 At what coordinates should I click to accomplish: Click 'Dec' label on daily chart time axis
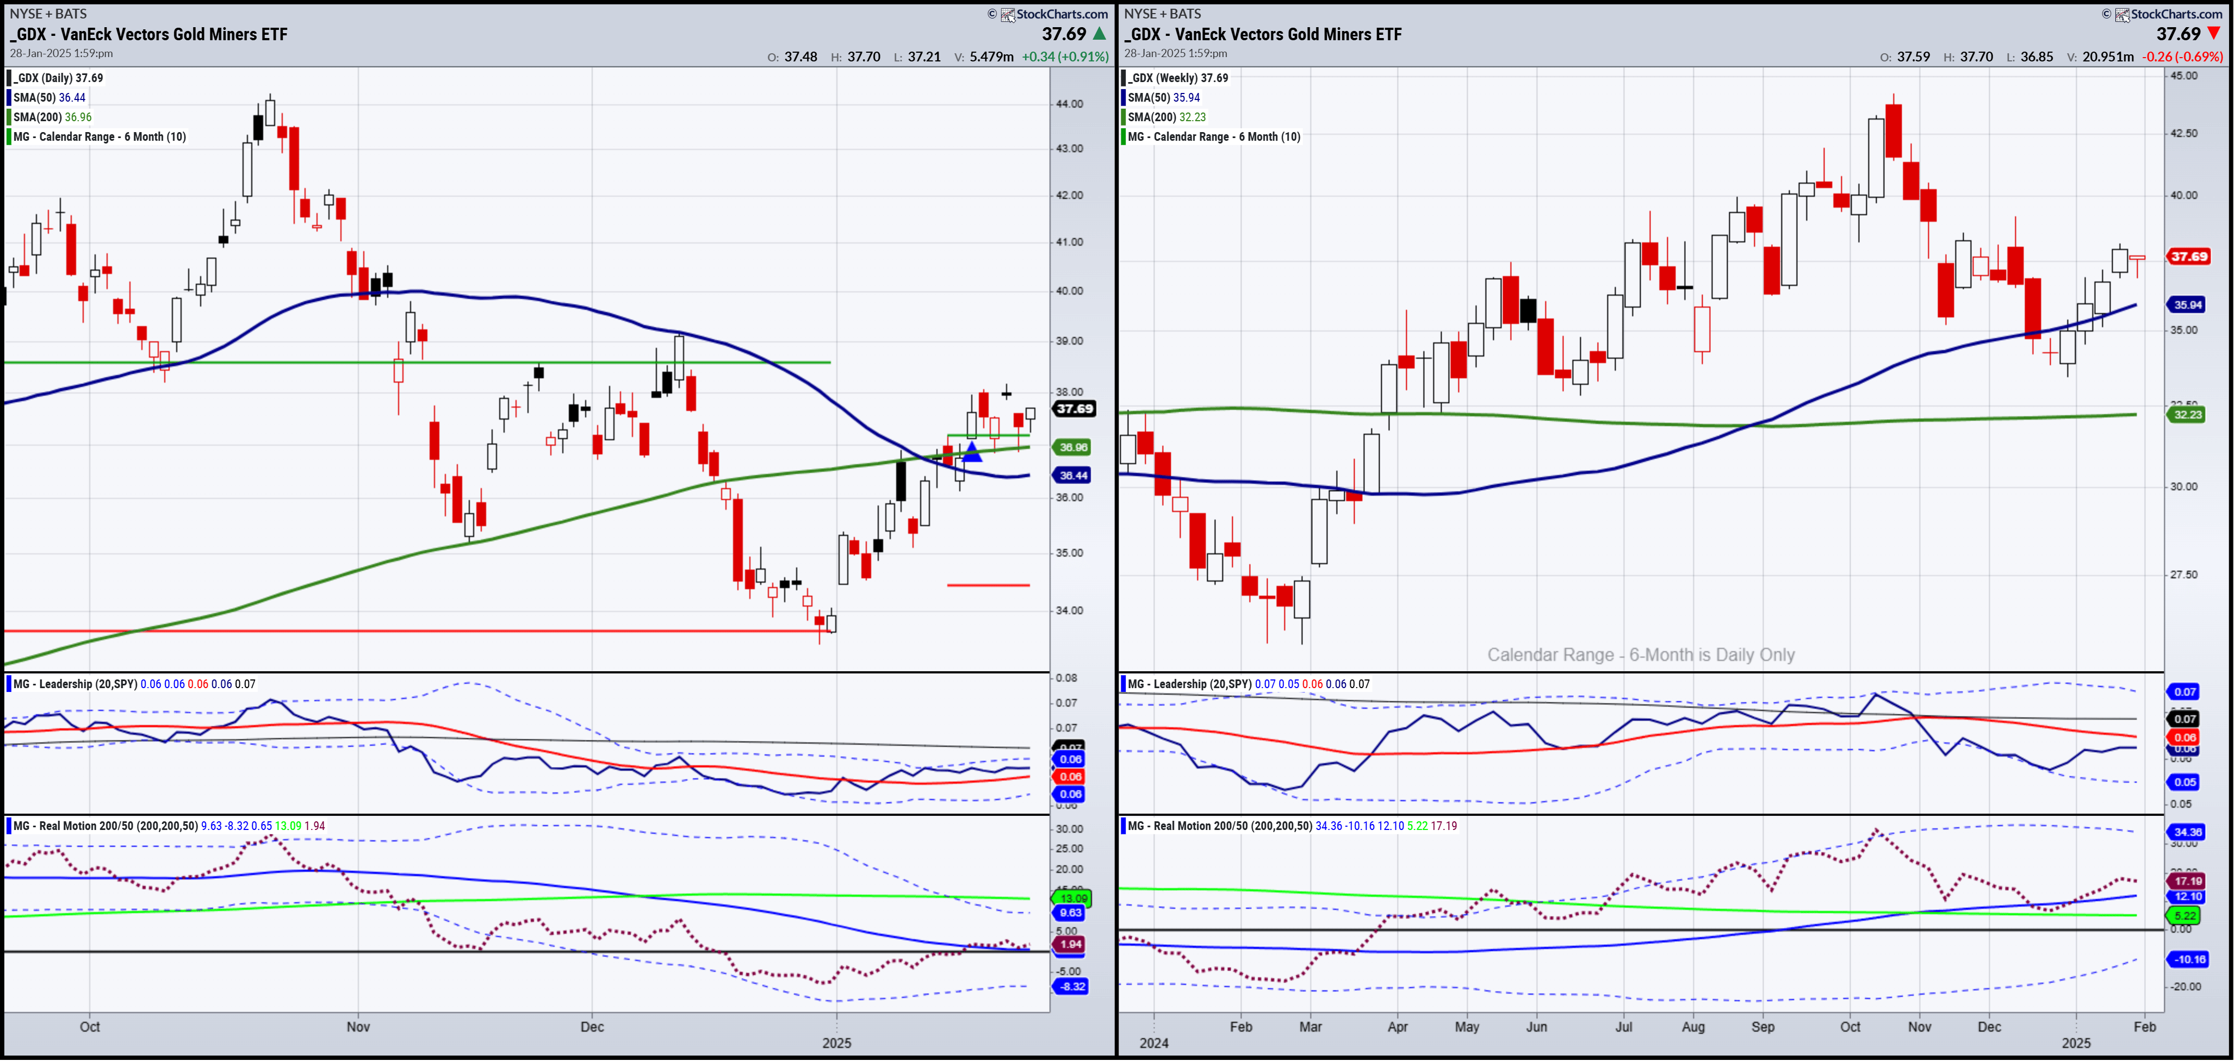click(x=592, y=1027)
